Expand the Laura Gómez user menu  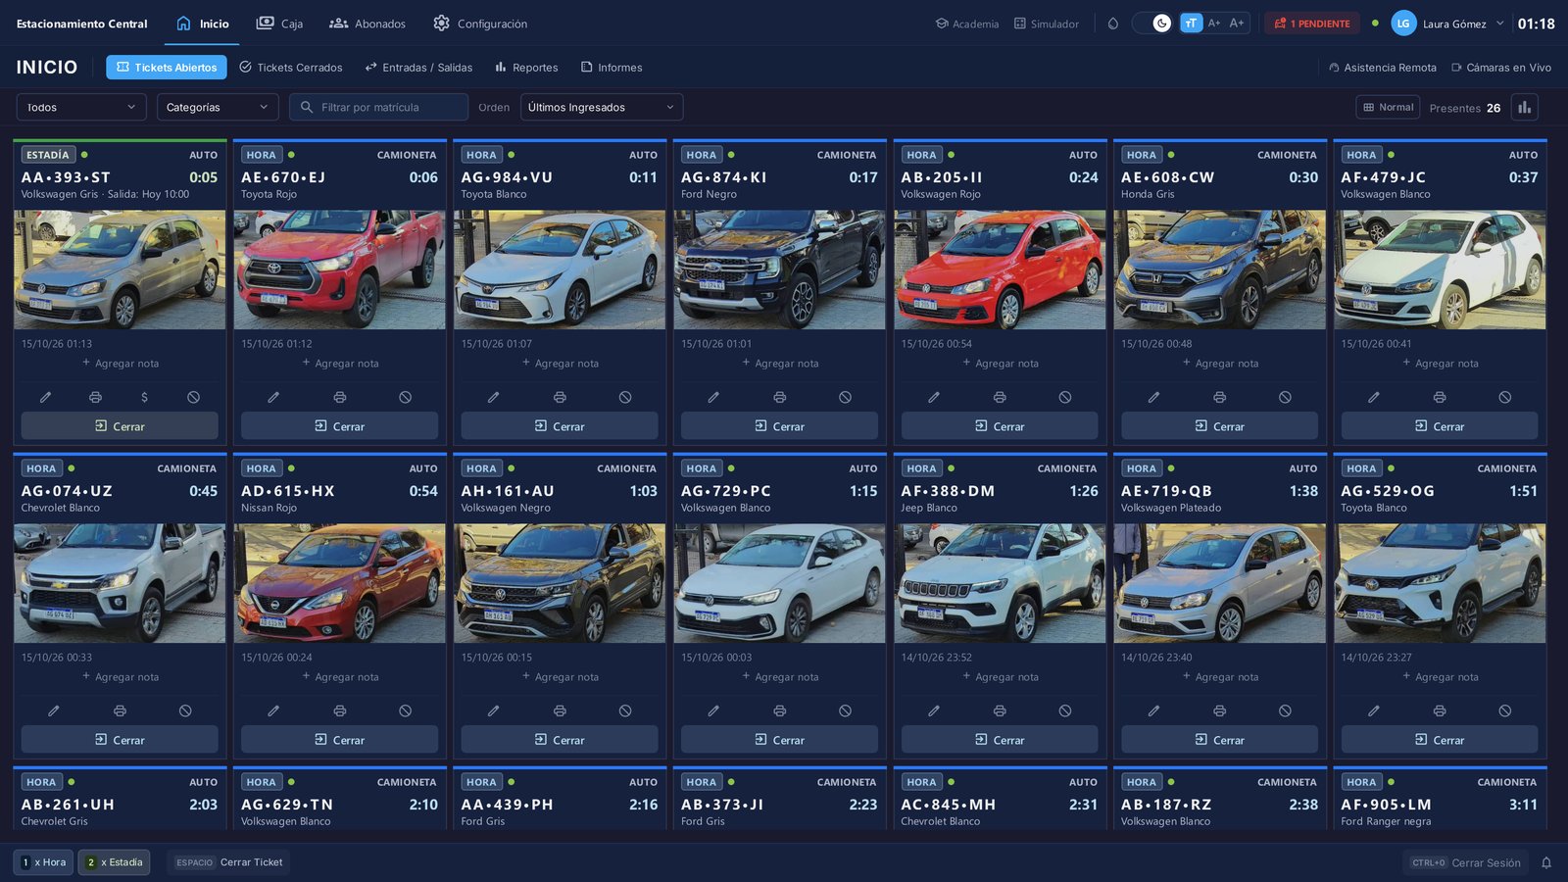point(1447,24)
